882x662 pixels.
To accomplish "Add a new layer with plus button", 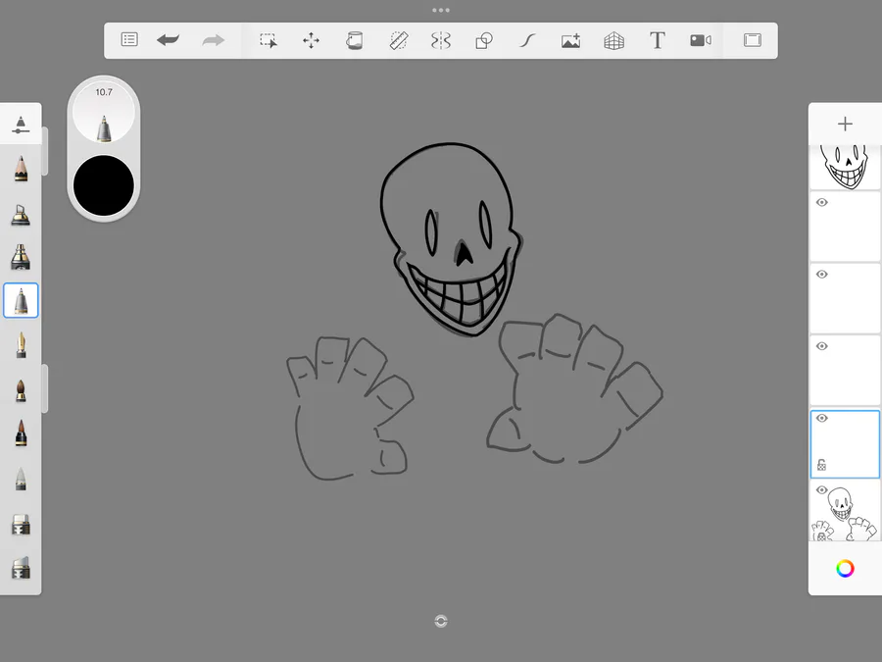I will click(x=845, y=124).
